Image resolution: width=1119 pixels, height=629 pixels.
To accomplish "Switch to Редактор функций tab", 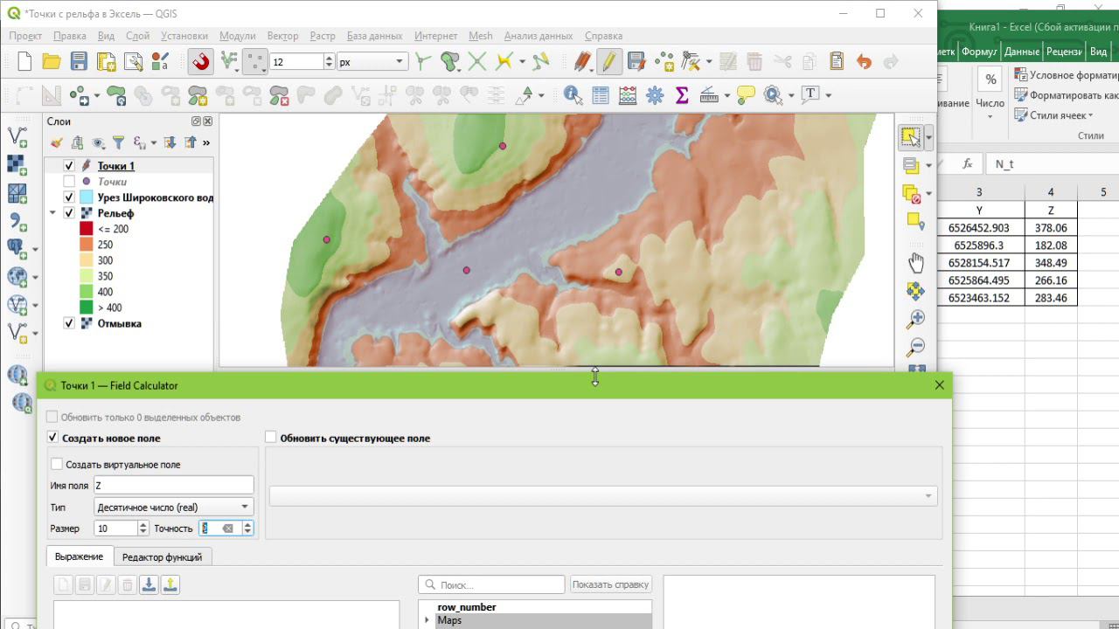I will coord(162,556).
